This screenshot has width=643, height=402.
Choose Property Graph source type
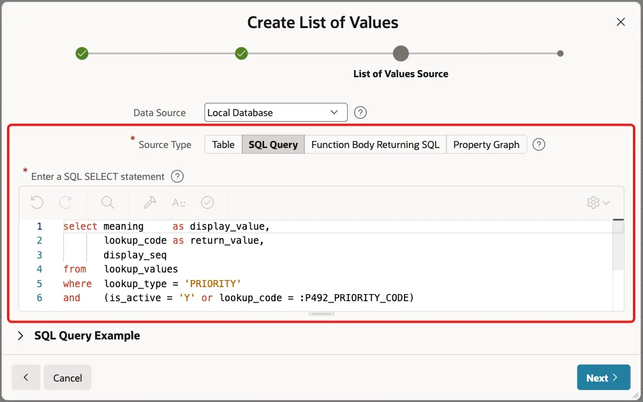(486, 144)
